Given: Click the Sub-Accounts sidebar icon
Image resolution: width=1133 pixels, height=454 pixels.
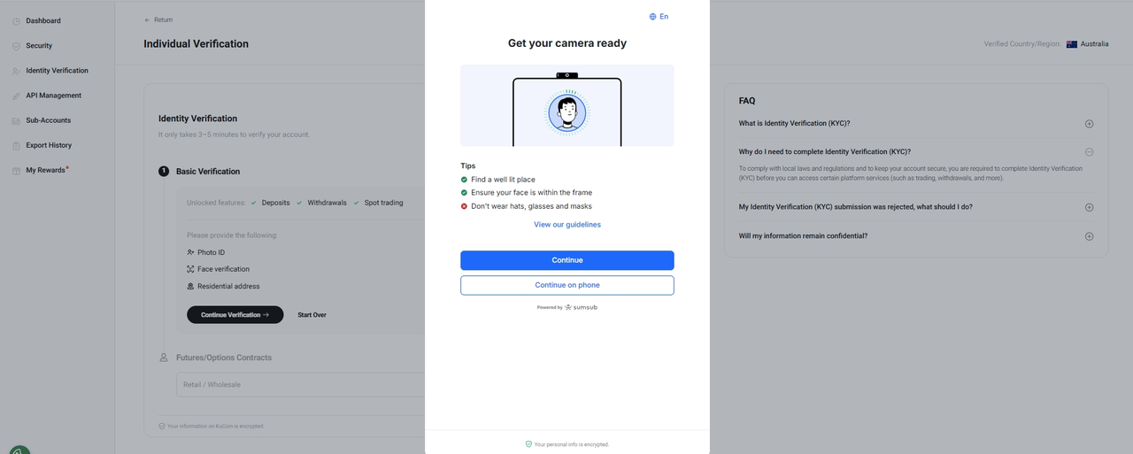Looking at the screenshot, I should pos(16,120).
